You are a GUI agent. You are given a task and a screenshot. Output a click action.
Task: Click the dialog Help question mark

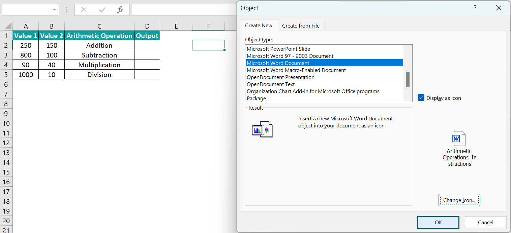(475, 8)
